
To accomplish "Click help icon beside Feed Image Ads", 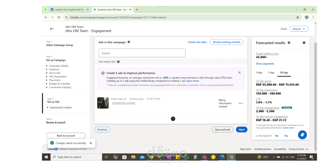I will click(x=118, y=62).
